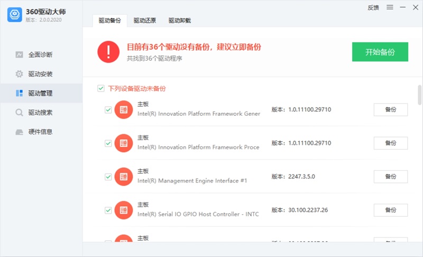Click the version label 2.0.0.2020

coord(50,20)
